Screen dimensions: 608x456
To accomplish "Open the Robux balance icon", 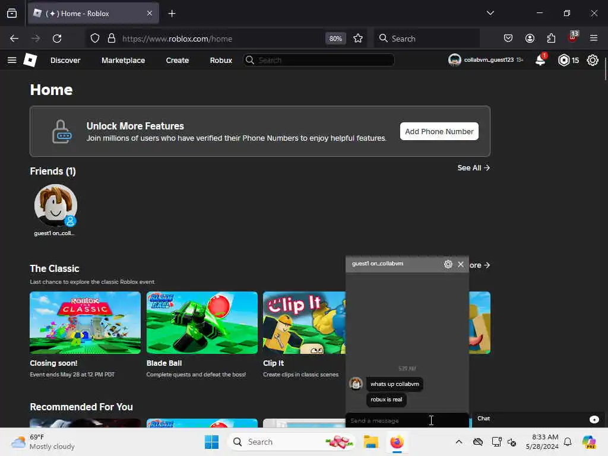I will (x=564, y=60).
